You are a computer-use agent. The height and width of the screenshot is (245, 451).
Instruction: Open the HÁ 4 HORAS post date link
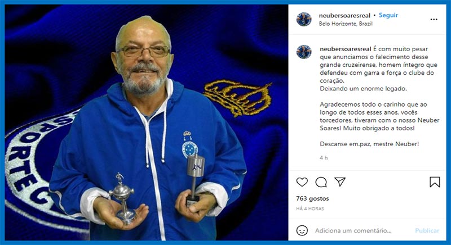coord(310,208)
